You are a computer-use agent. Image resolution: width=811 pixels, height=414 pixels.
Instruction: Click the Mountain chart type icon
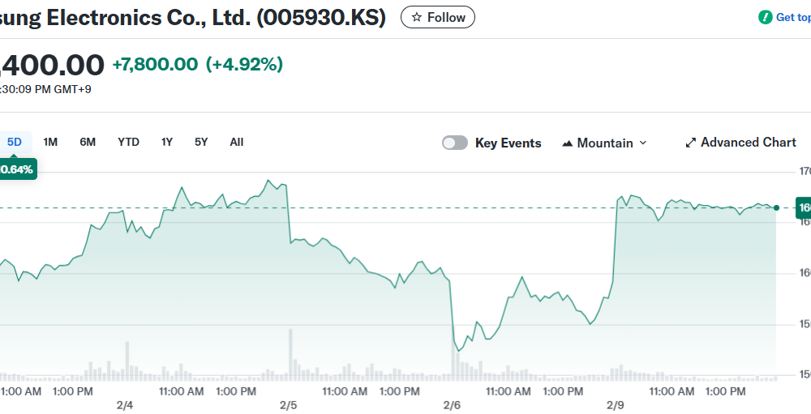pyautogui.click(x=568, y=143)
